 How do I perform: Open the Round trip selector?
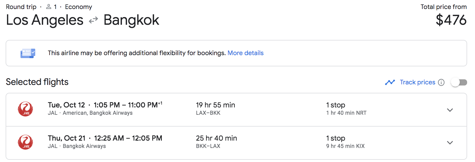(x=21, y=6)
